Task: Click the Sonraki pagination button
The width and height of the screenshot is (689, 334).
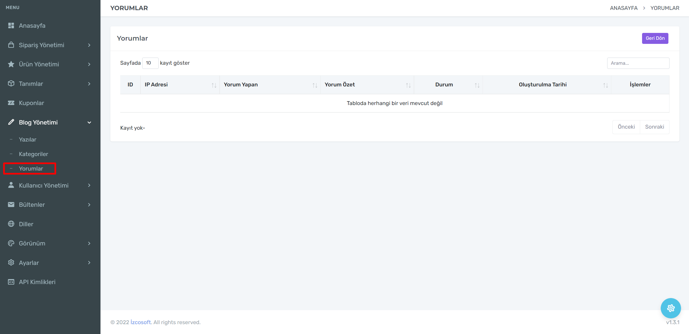Action: click(x=654, y=127)
